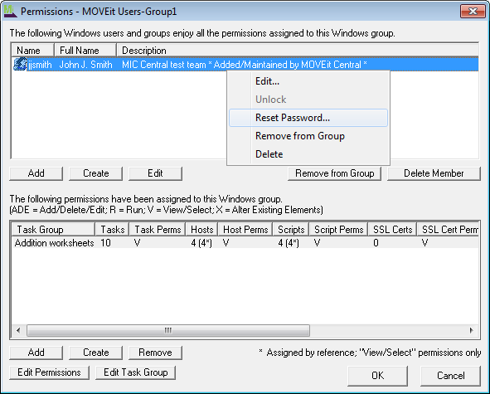Click the SSL Certs column header

tap(392, 230)
